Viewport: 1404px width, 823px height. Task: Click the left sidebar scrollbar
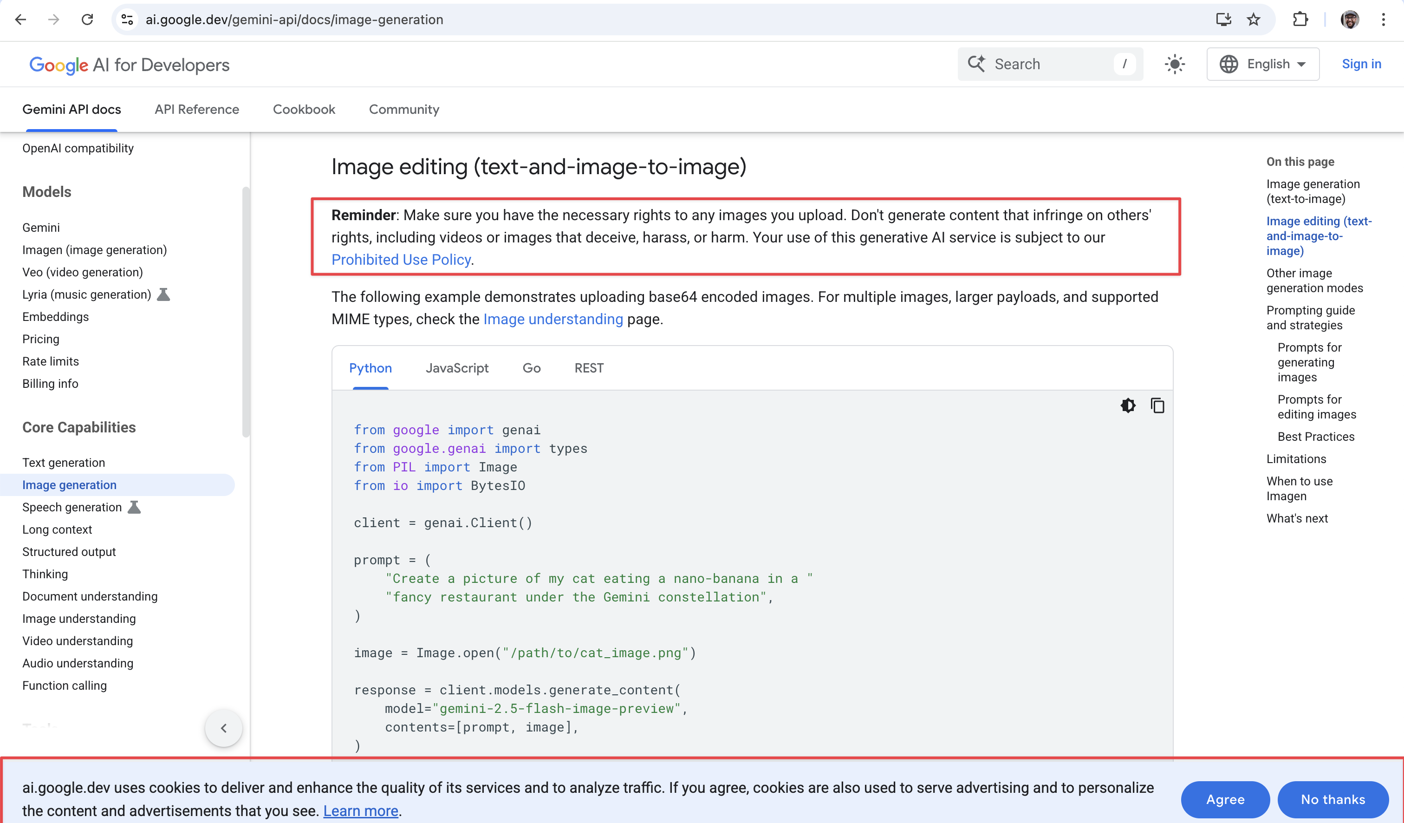[x=246, y=312]
